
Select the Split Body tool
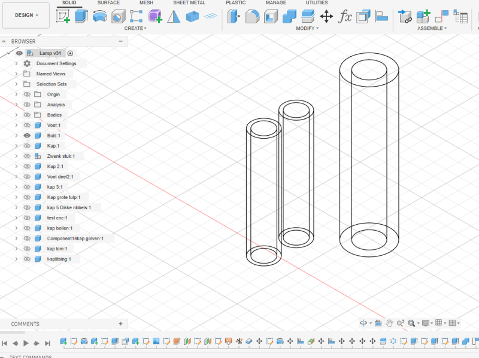tap(308, 16)
